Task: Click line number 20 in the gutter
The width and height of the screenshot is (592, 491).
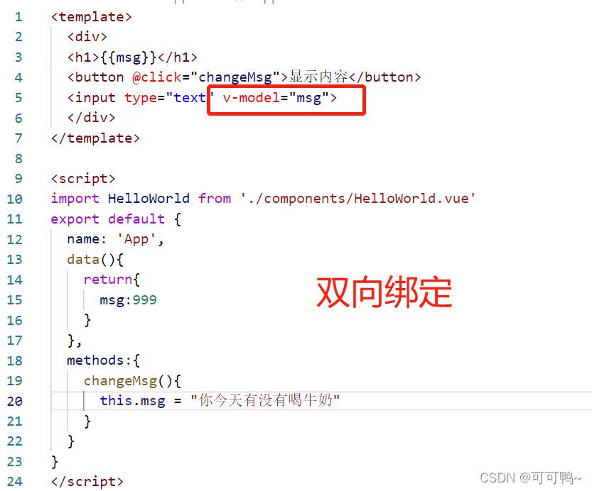Action: coord(15,402)
